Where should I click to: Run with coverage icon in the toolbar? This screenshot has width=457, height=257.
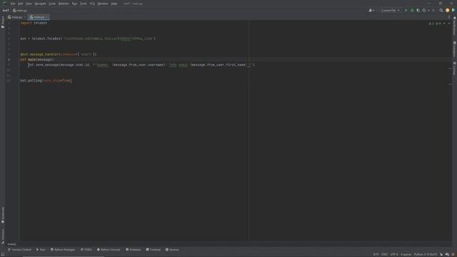418,10
